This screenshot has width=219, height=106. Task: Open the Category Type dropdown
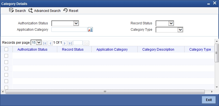pyautogui.click(x=170, y=30)
